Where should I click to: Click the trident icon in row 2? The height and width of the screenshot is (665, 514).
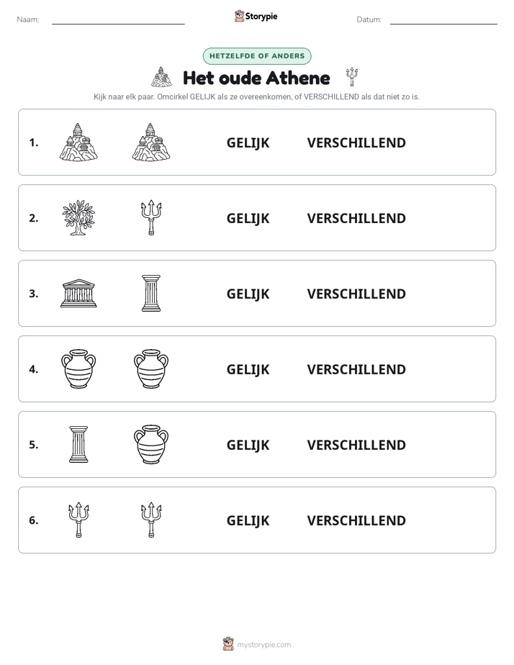tap(151, 217)
